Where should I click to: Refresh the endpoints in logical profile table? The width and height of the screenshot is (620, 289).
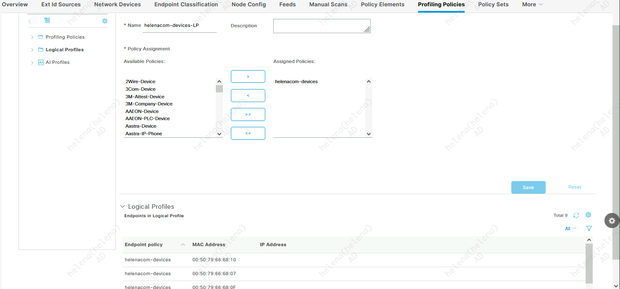(576, 215)
